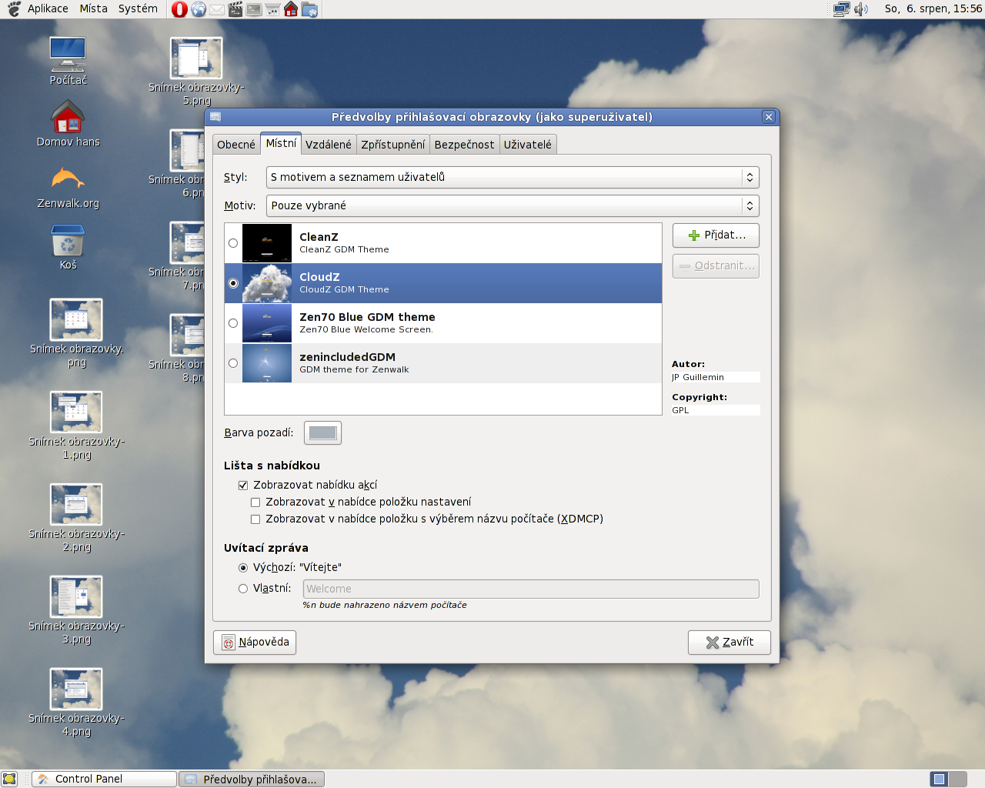
Task: Choose Vlastní custom welcome message
Action: tap(243, 588)
